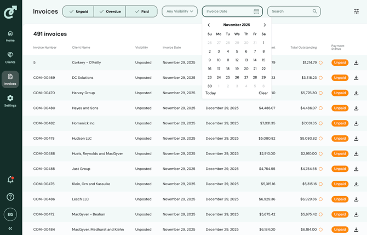
Task: Download the Hudson LLC invoice
Action: (x=356, y=139)
